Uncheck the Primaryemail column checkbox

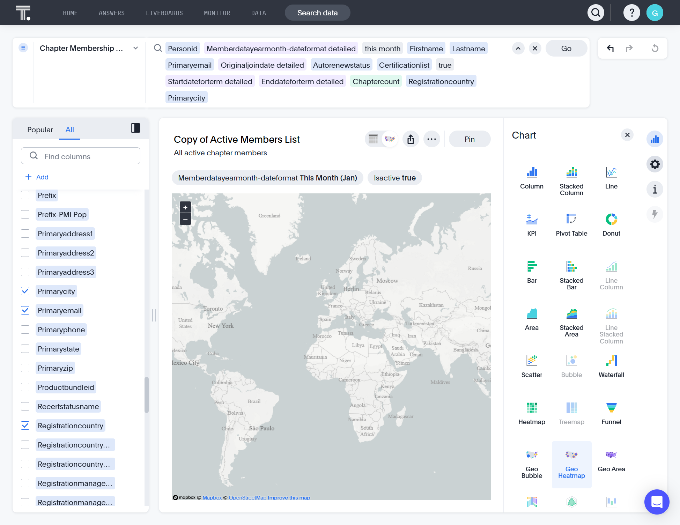[x=25, y=310]
